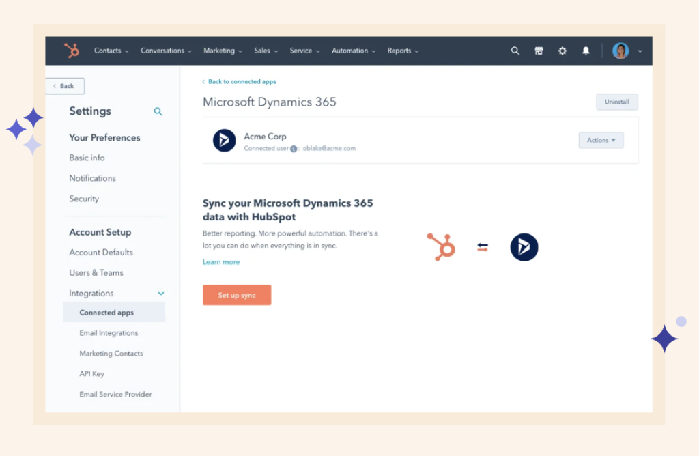This screenshot has width=699, height=456.
Task: Click the Learn more link
Action: [221, 262]
